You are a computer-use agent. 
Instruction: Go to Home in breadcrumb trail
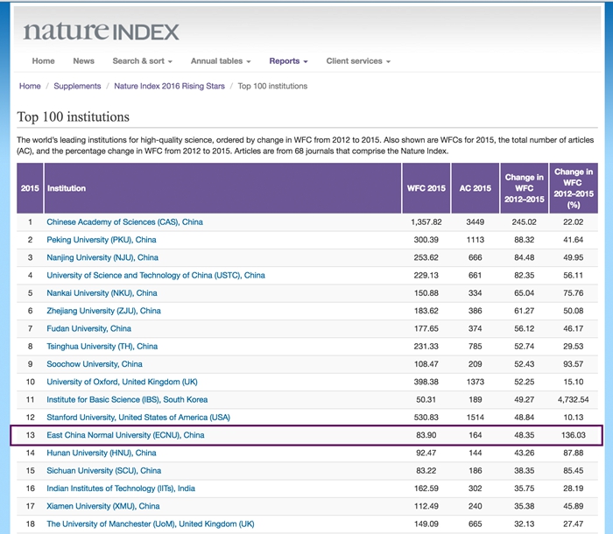[30, 87]
